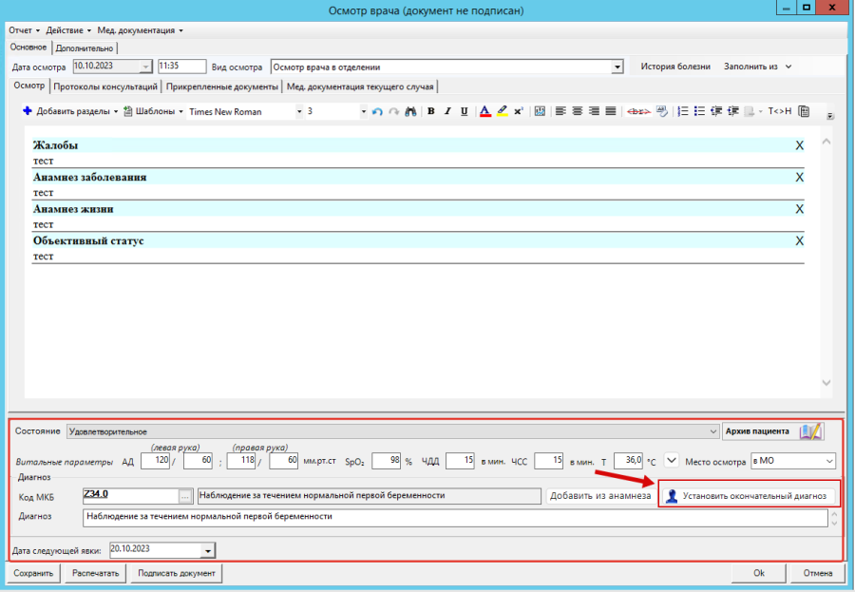855x592 pixels.
Task: Open the Мед. документация menu
Action: [x=141, y=30]
